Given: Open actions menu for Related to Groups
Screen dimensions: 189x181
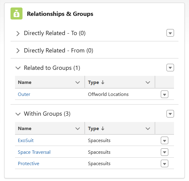Looking at the screenshot, I should pos(170,68).
